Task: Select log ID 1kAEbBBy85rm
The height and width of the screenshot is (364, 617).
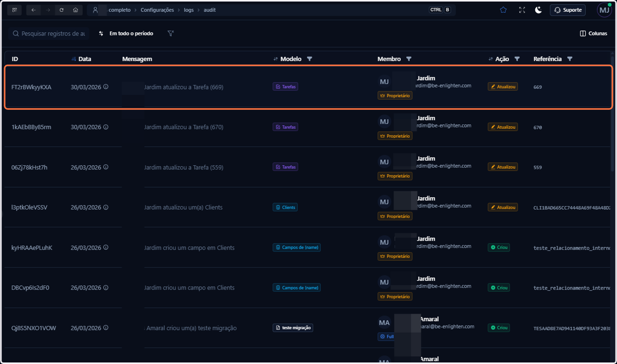Action: tap(31, 127)
